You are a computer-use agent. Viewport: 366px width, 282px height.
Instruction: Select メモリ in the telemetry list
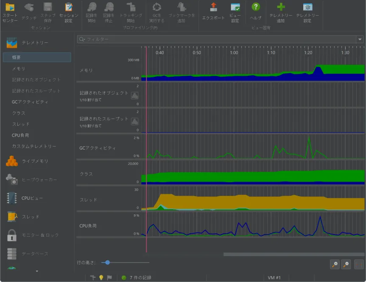point(18,69)
